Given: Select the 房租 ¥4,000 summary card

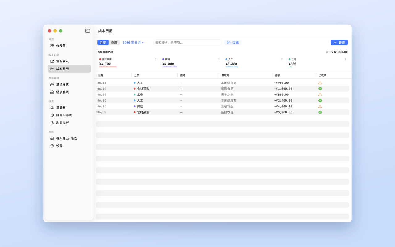Looking at the screenshot, I should (191, 62).
